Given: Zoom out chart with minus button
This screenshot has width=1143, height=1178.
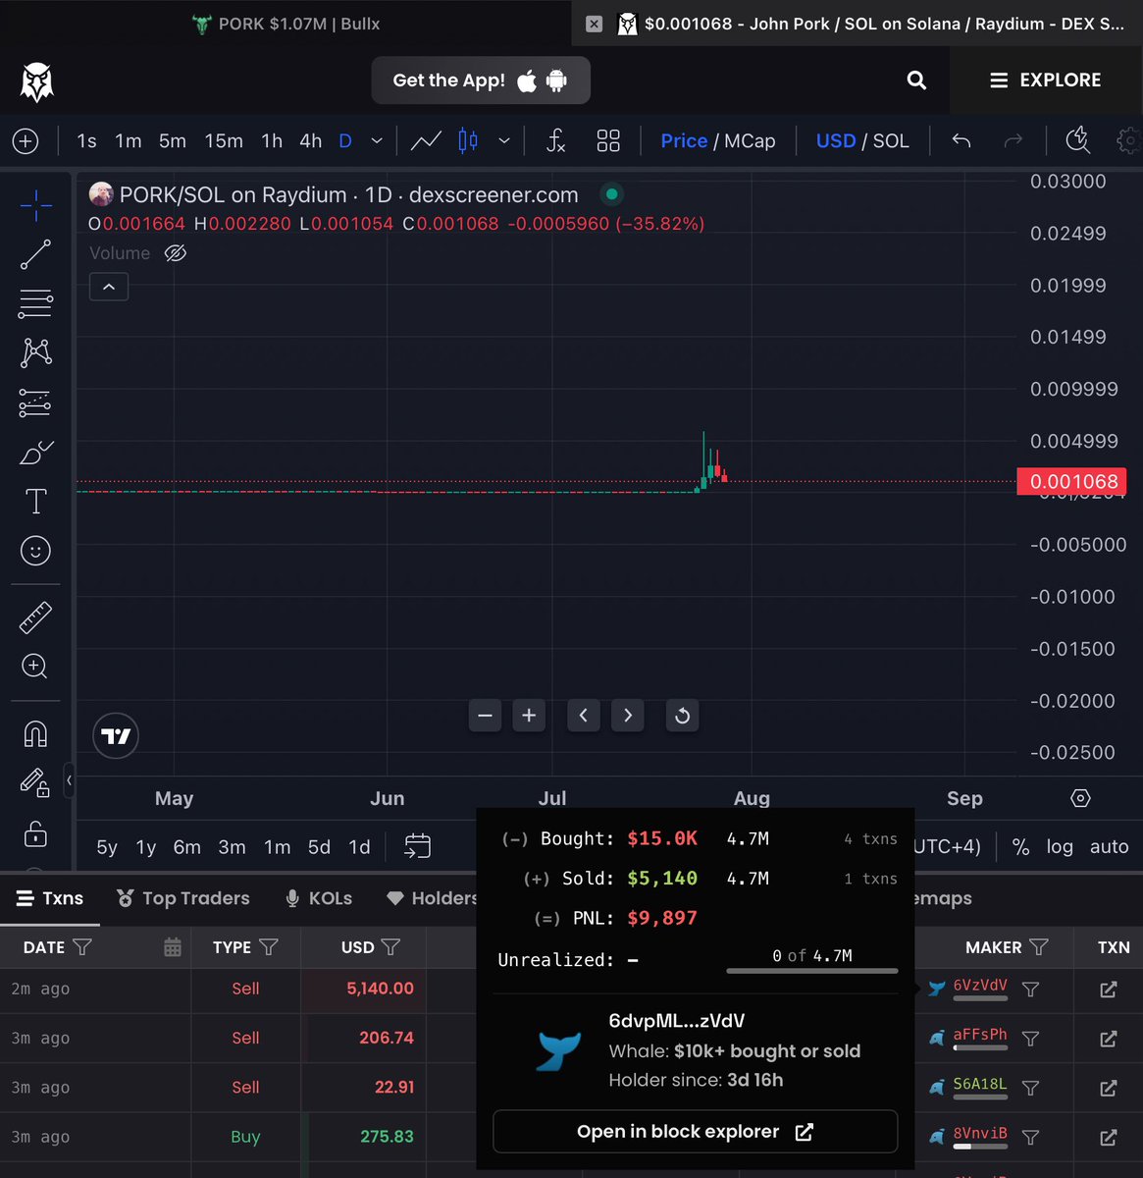Looking at the screenshot, I should tap(485, 716).
